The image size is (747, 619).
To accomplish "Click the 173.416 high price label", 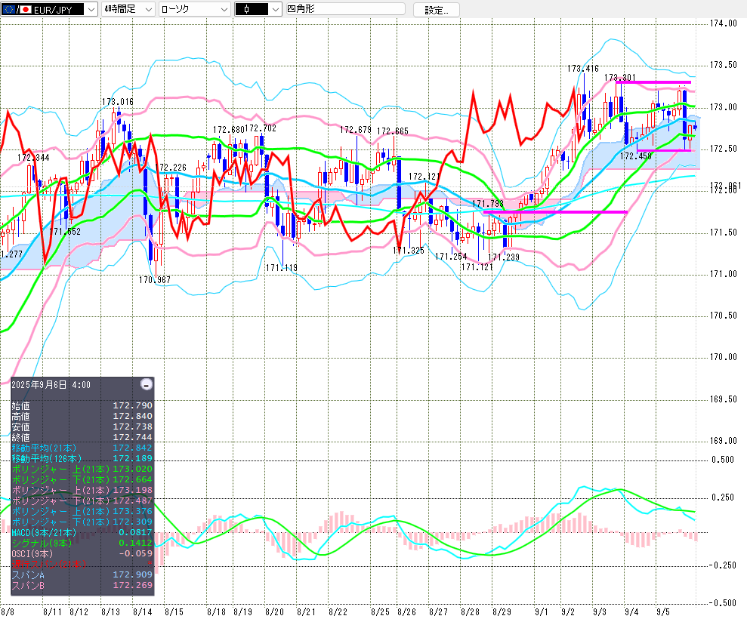I will [582, 69].
